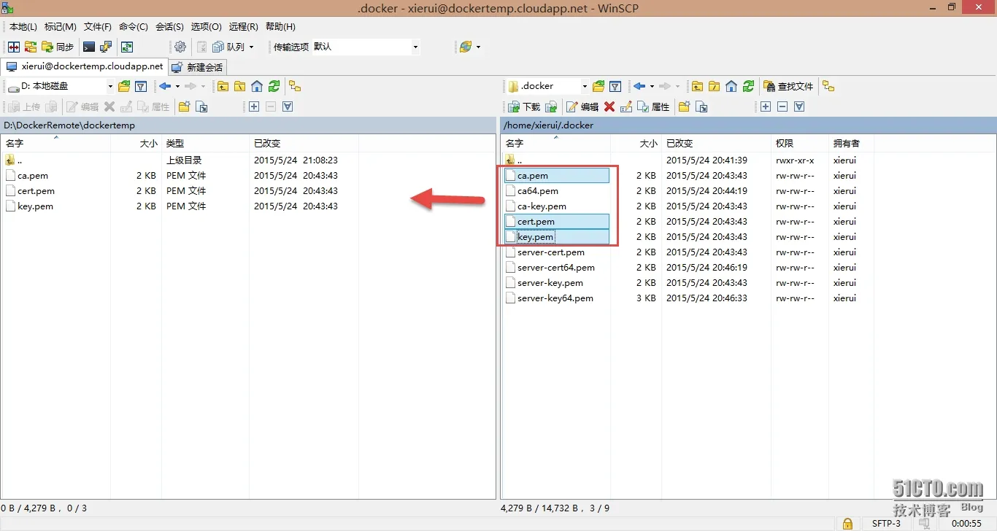
Task: Select server-key.pem in remote panel
Action: pos(550,283)
